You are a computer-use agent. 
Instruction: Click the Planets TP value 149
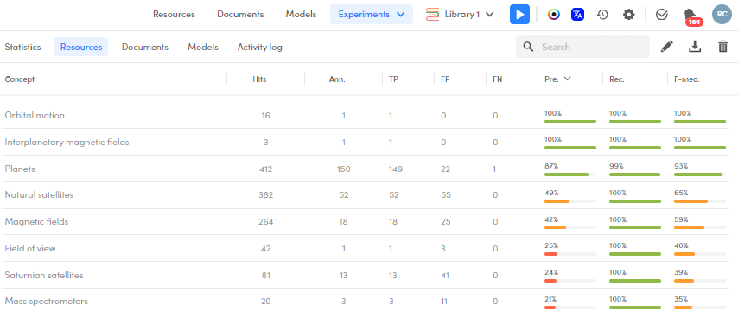[396, 169]
